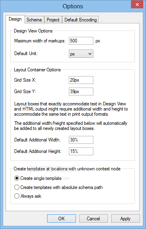Switch to Default Encoding tab
The image size is (146, 229).
coord(80,20)
